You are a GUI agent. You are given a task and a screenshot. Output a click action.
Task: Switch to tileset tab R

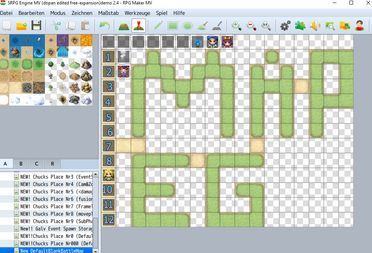(52, 164)
